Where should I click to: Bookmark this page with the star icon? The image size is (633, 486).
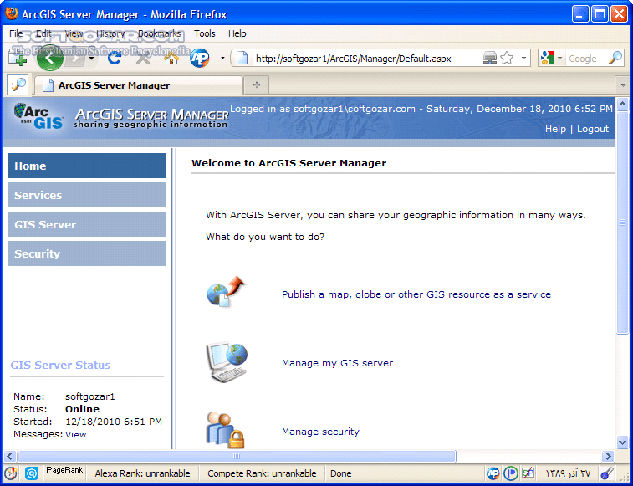point(507,59)
